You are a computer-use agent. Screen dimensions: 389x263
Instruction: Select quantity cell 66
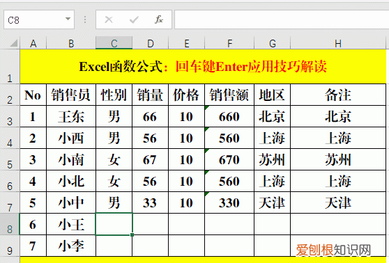(151, 116)
